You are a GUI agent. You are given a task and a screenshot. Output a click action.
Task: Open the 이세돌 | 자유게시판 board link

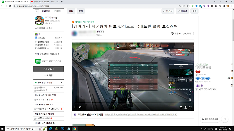pos(85,22)
